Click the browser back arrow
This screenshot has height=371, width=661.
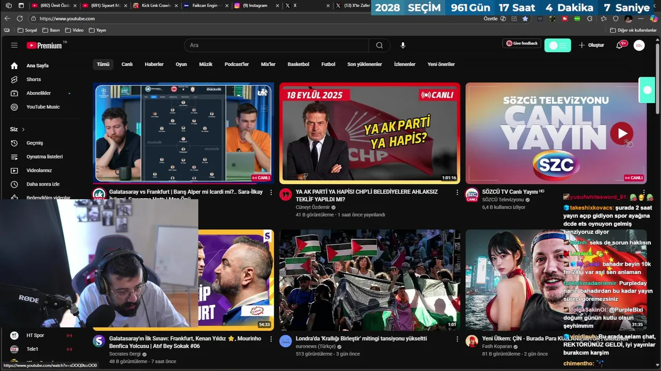[7, 19]
